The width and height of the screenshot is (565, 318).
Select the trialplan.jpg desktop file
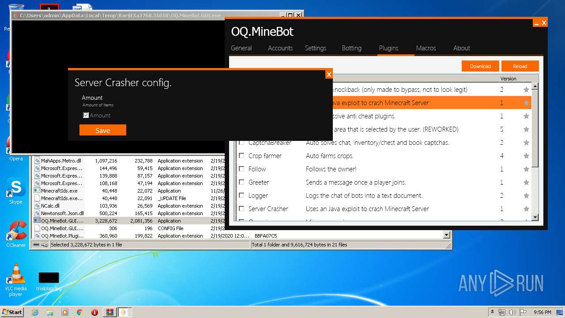coord(49,281)
